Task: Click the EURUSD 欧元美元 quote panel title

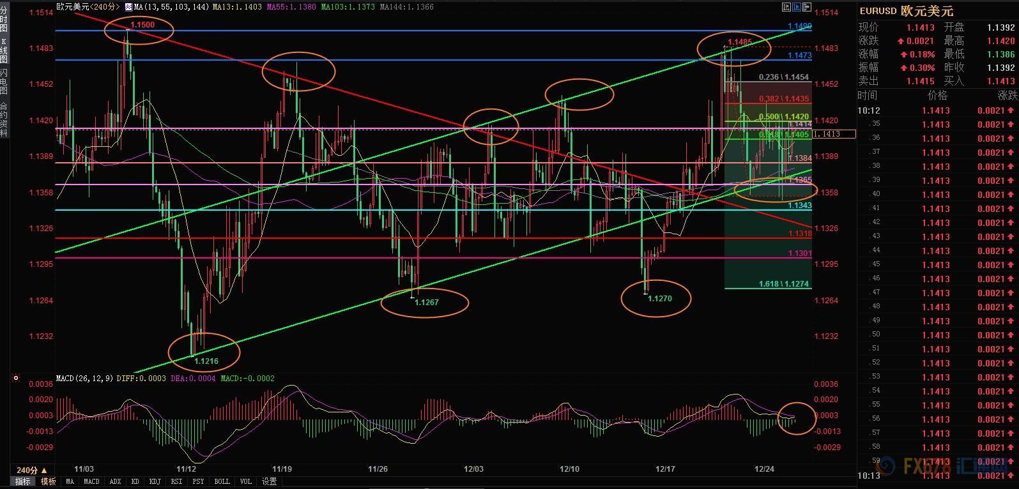Action: coord(906,11)
